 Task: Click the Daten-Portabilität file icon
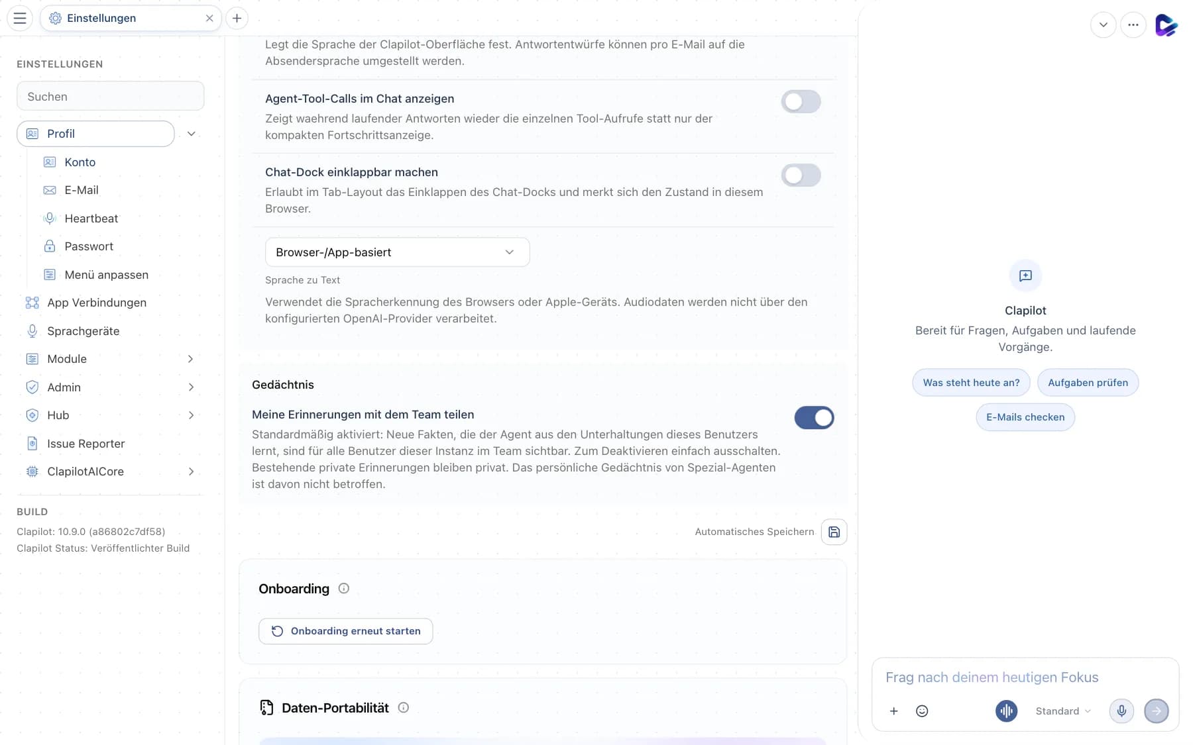point(266,708)
